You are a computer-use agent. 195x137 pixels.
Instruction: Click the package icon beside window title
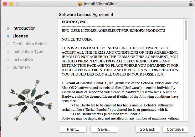pyautogui.click(x=80, y=4)
